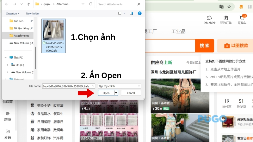This screenshot has height=142, width=253.
Task: Create a New folder
Action: [x=33, y=14]
